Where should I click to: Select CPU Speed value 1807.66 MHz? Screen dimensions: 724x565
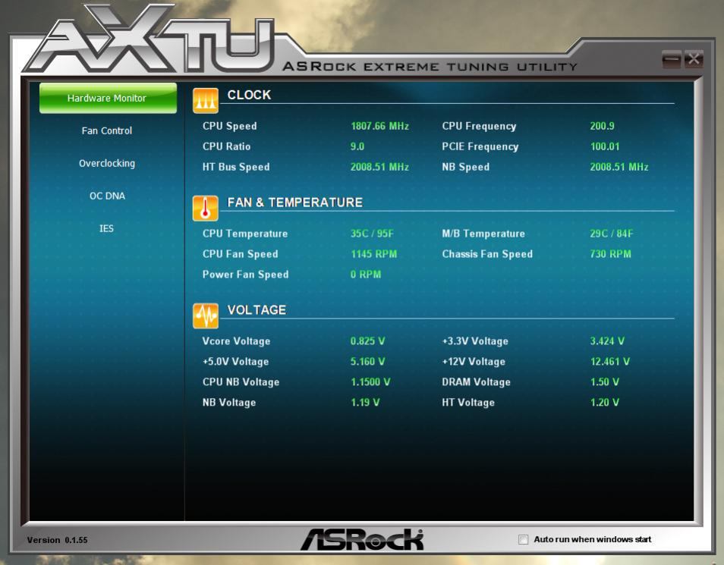point(379,126)
